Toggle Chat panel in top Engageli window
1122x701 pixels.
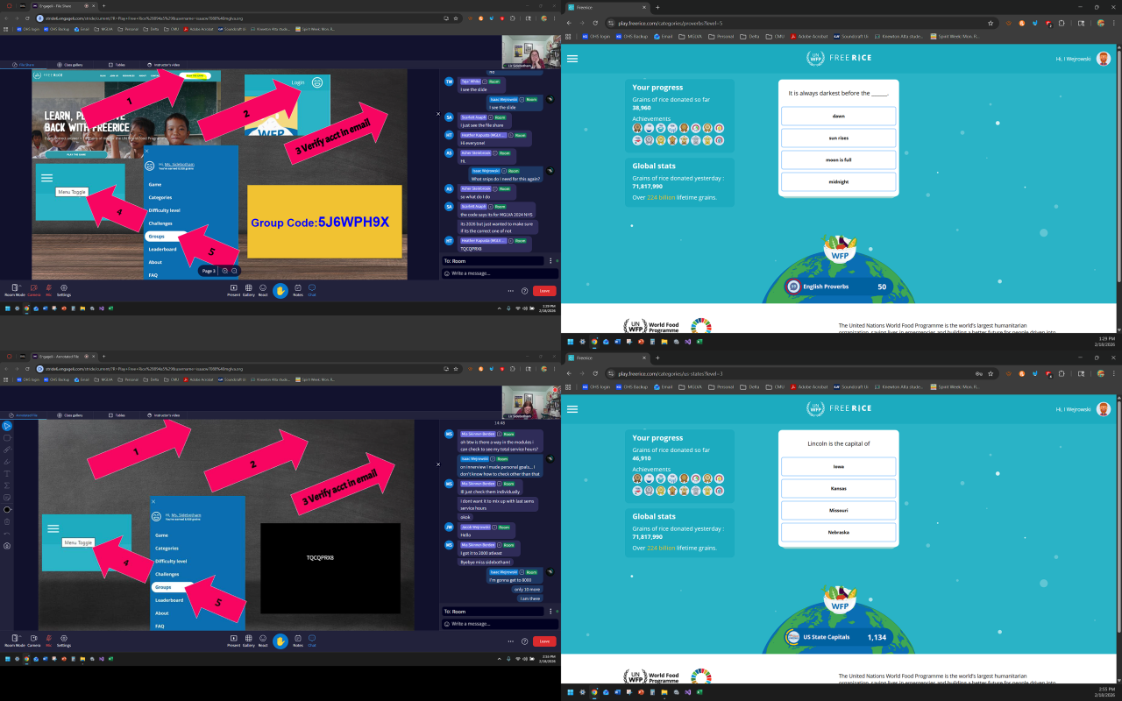pos(312,289)
